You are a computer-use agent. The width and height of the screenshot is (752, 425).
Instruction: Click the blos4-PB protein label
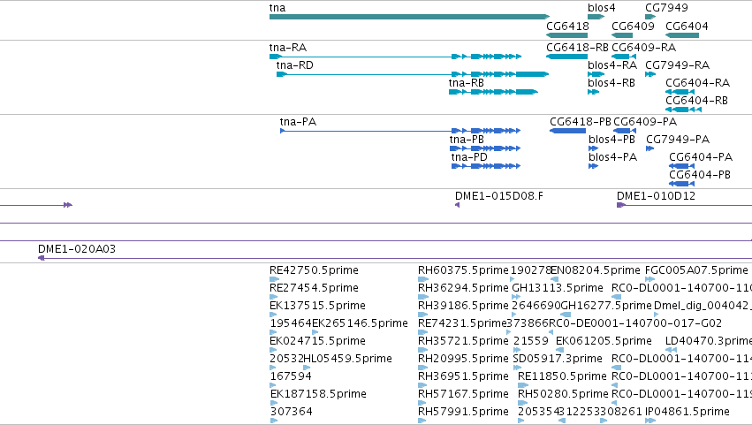(x=612, y=140)
